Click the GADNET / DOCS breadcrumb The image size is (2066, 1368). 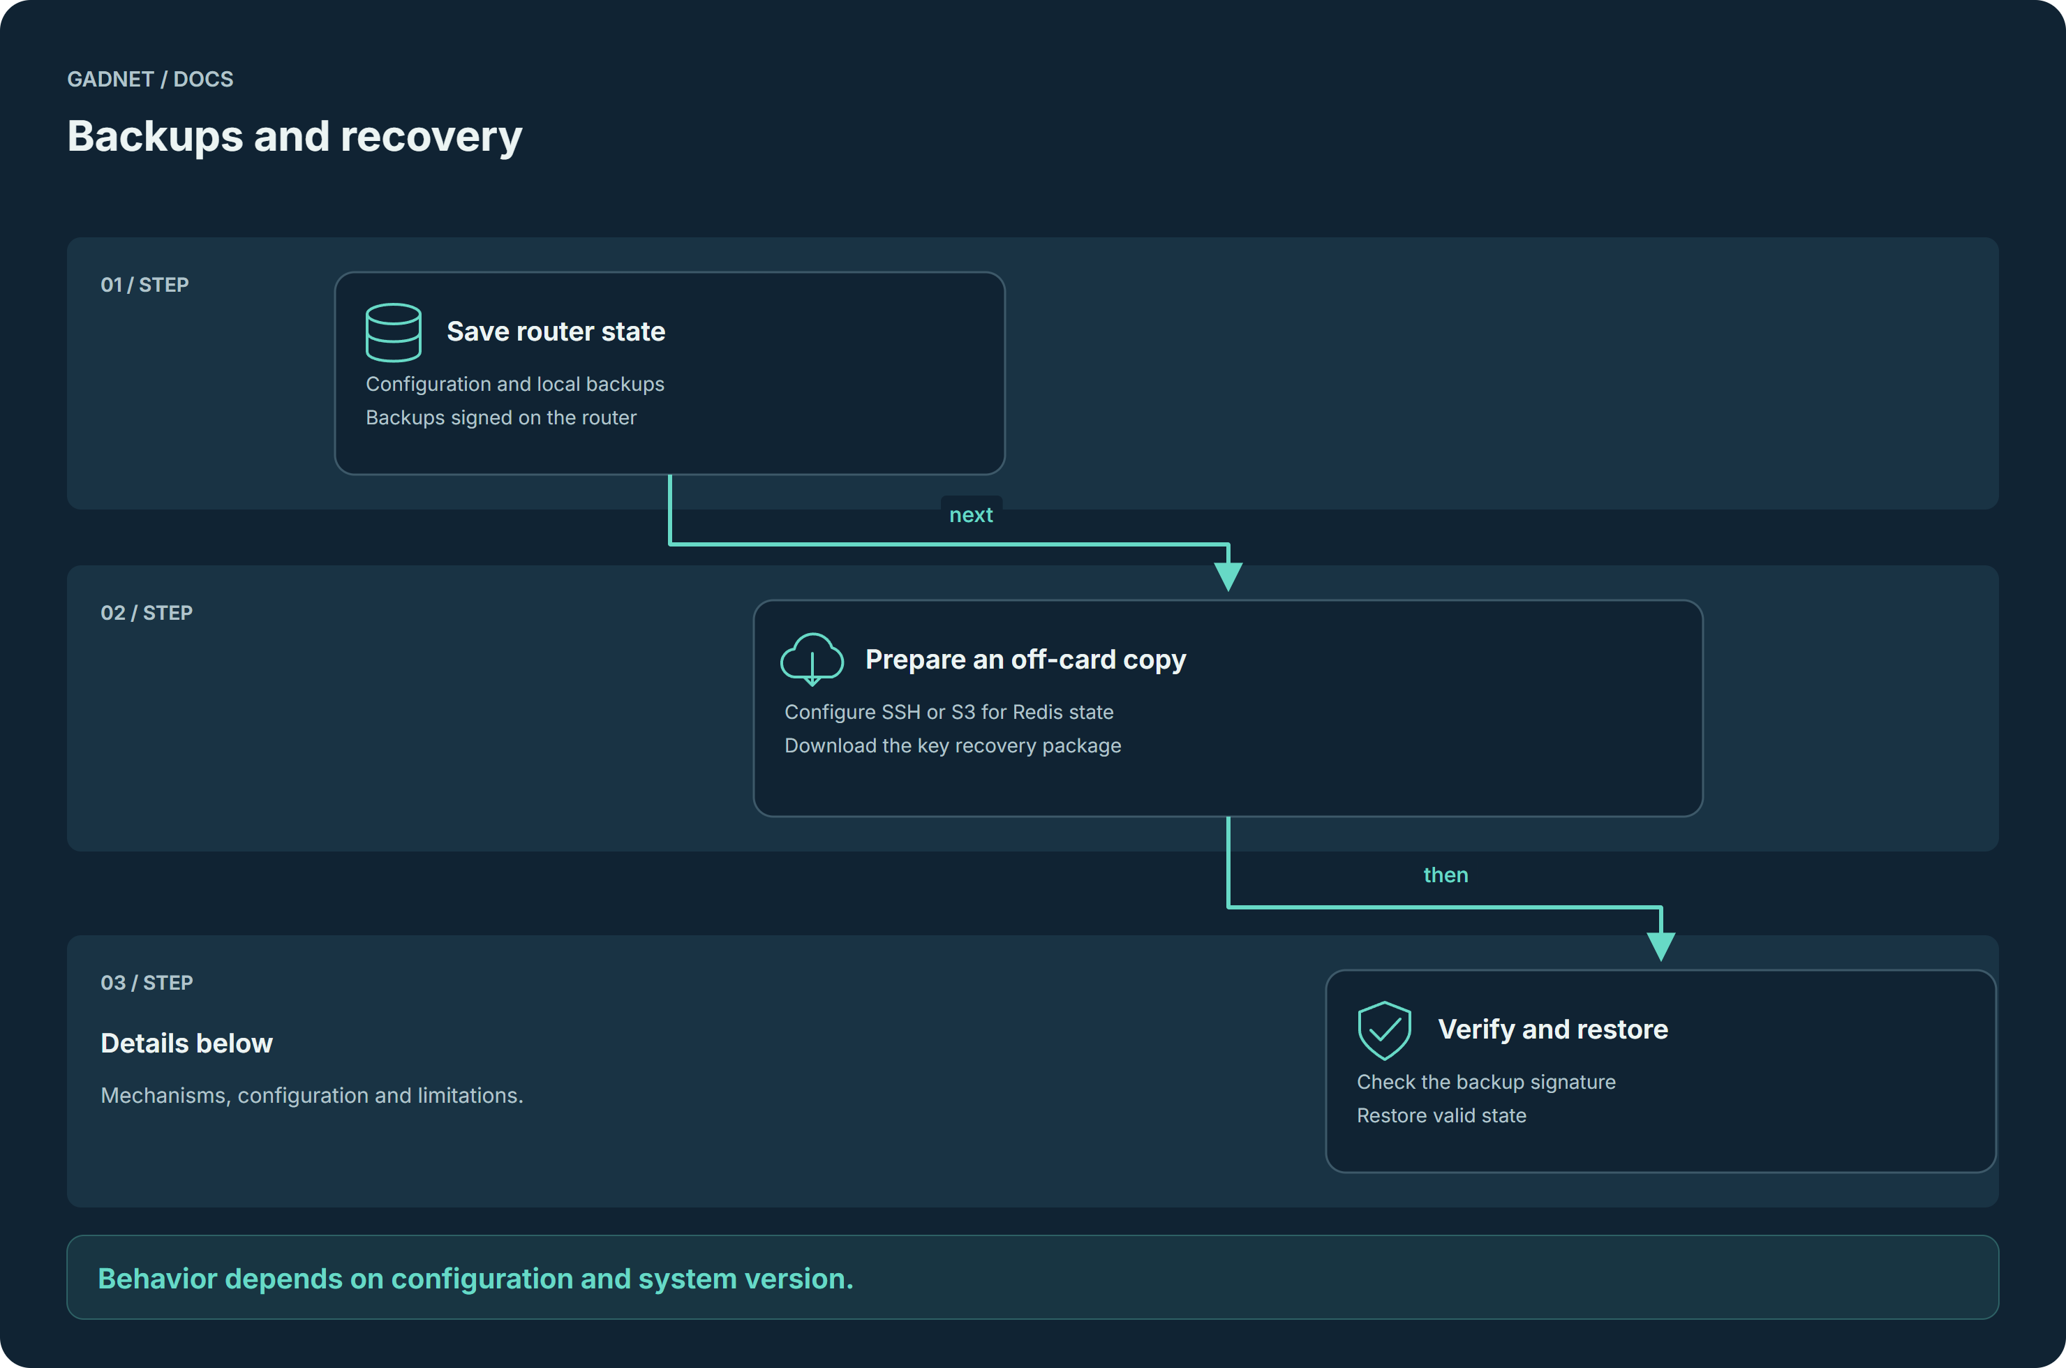tap(150, 80)
